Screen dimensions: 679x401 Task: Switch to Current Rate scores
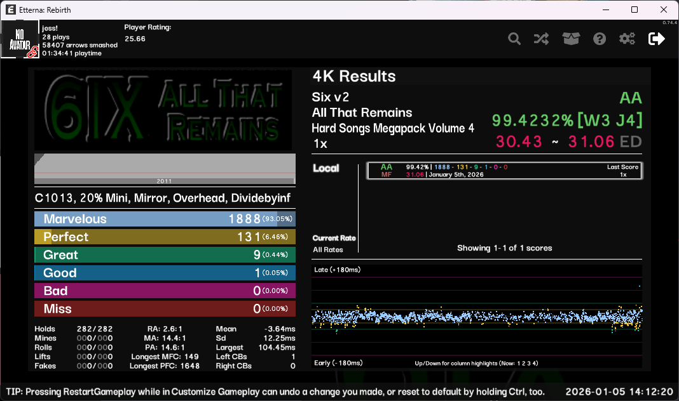[334, 238]
